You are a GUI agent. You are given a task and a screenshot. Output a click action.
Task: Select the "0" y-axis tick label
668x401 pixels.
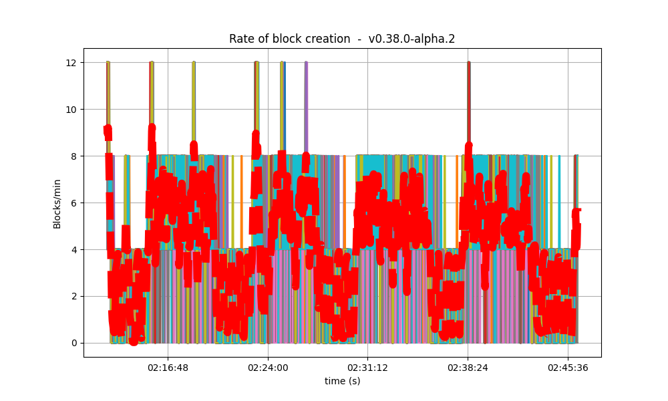[75, 343]
